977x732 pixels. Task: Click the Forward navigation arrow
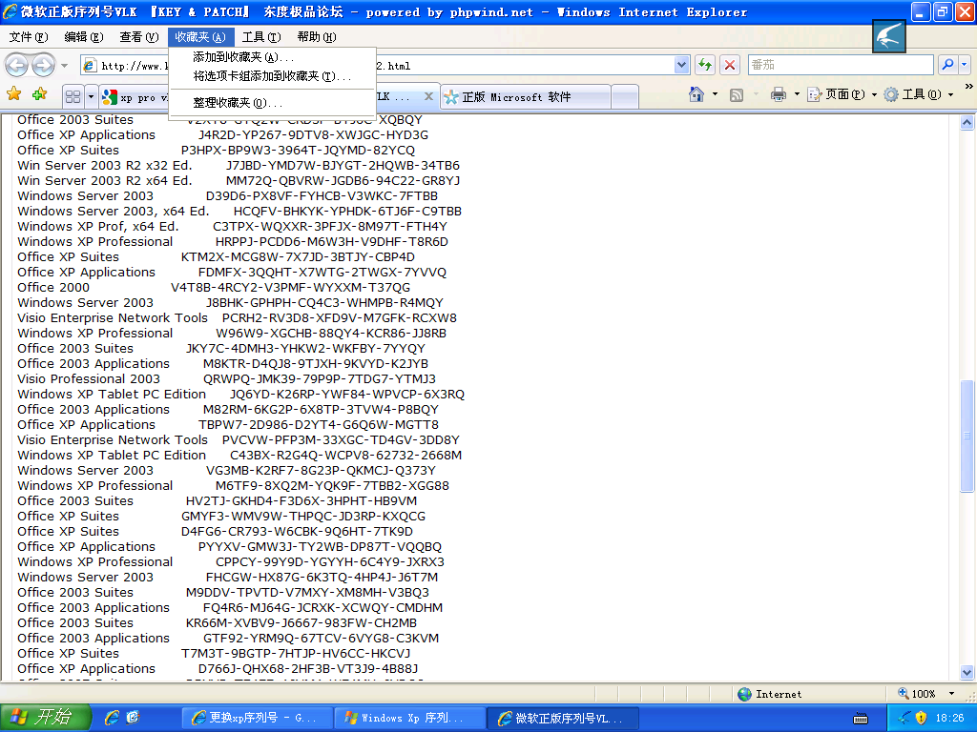(x=43, y=65)
